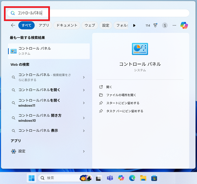Click suggestion コントロールパネル 表示
This screenshot has height=184, width=197.
point(38,130)
